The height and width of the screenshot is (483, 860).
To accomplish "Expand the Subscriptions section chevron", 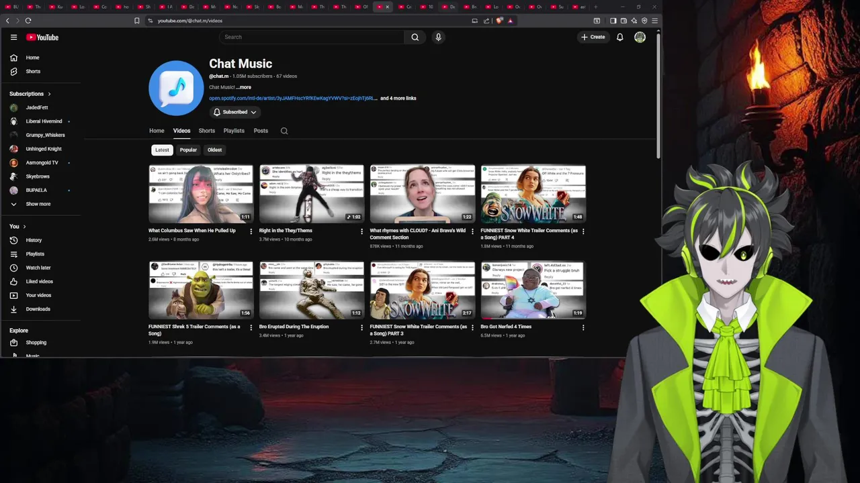I will [x=49, y=94].
